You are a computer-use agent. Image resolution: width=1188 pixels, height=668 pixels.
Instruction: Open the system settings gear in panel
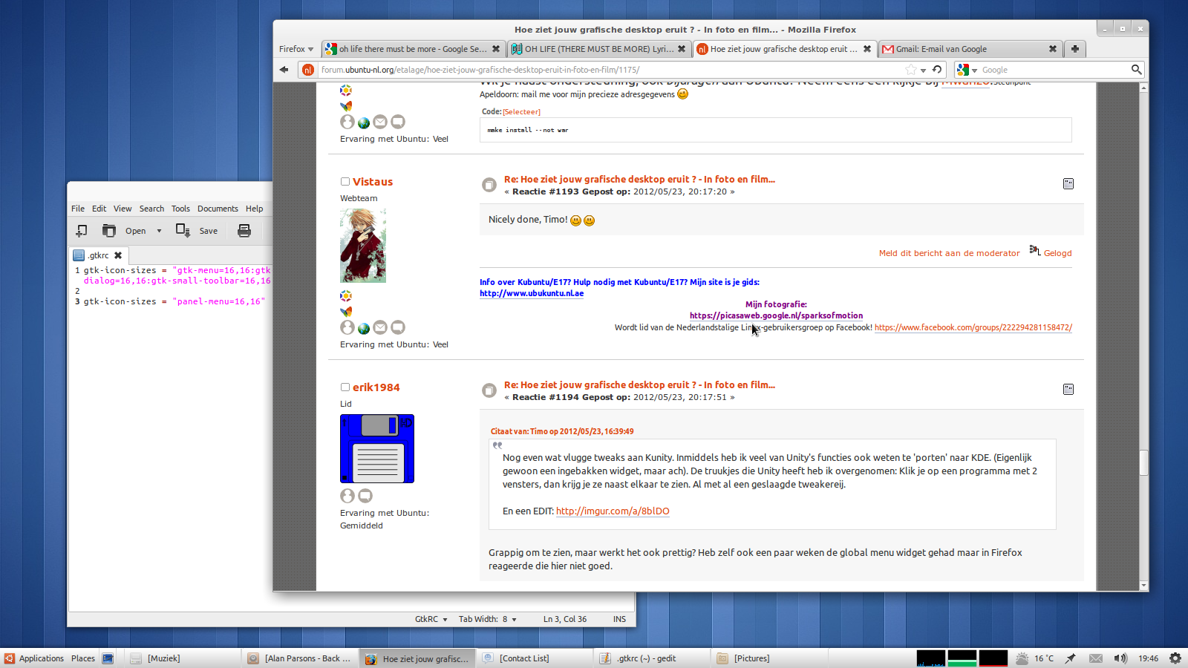coord(1175,658)
